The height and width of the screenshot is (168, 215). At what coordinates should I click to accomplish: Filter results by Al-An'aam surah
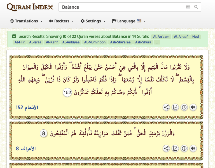(x=161, y=37)
